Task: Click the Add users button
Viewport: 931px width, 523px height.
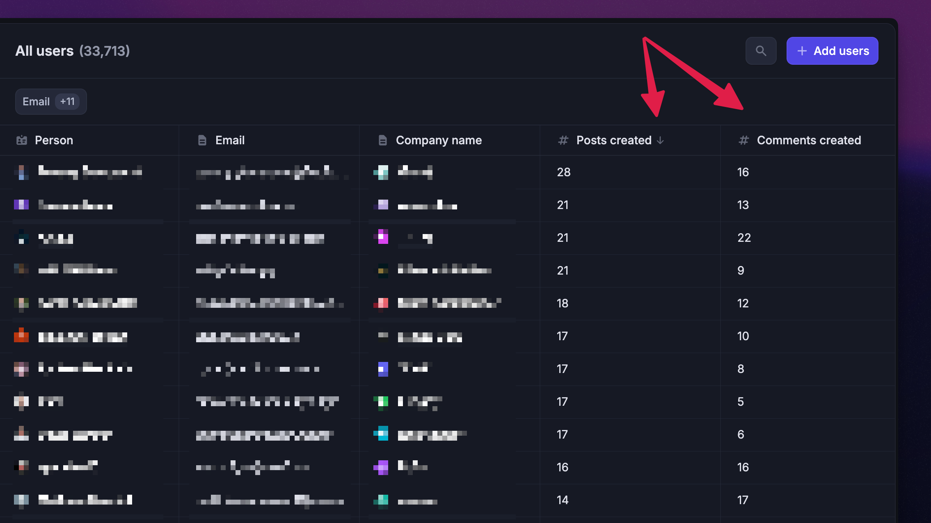Action: point(832,51)
